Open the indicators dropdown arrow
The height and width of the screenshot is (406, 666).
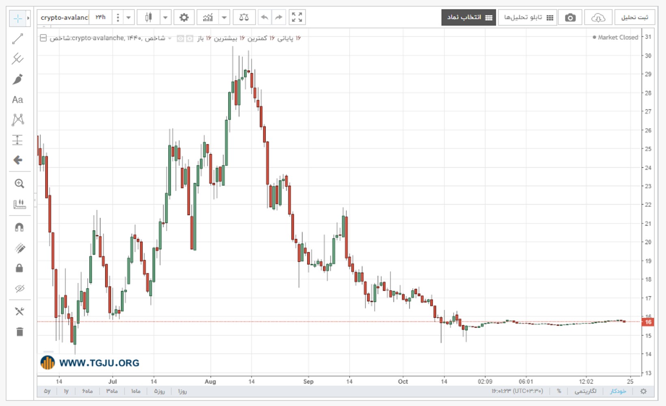[x=224, y=17]
